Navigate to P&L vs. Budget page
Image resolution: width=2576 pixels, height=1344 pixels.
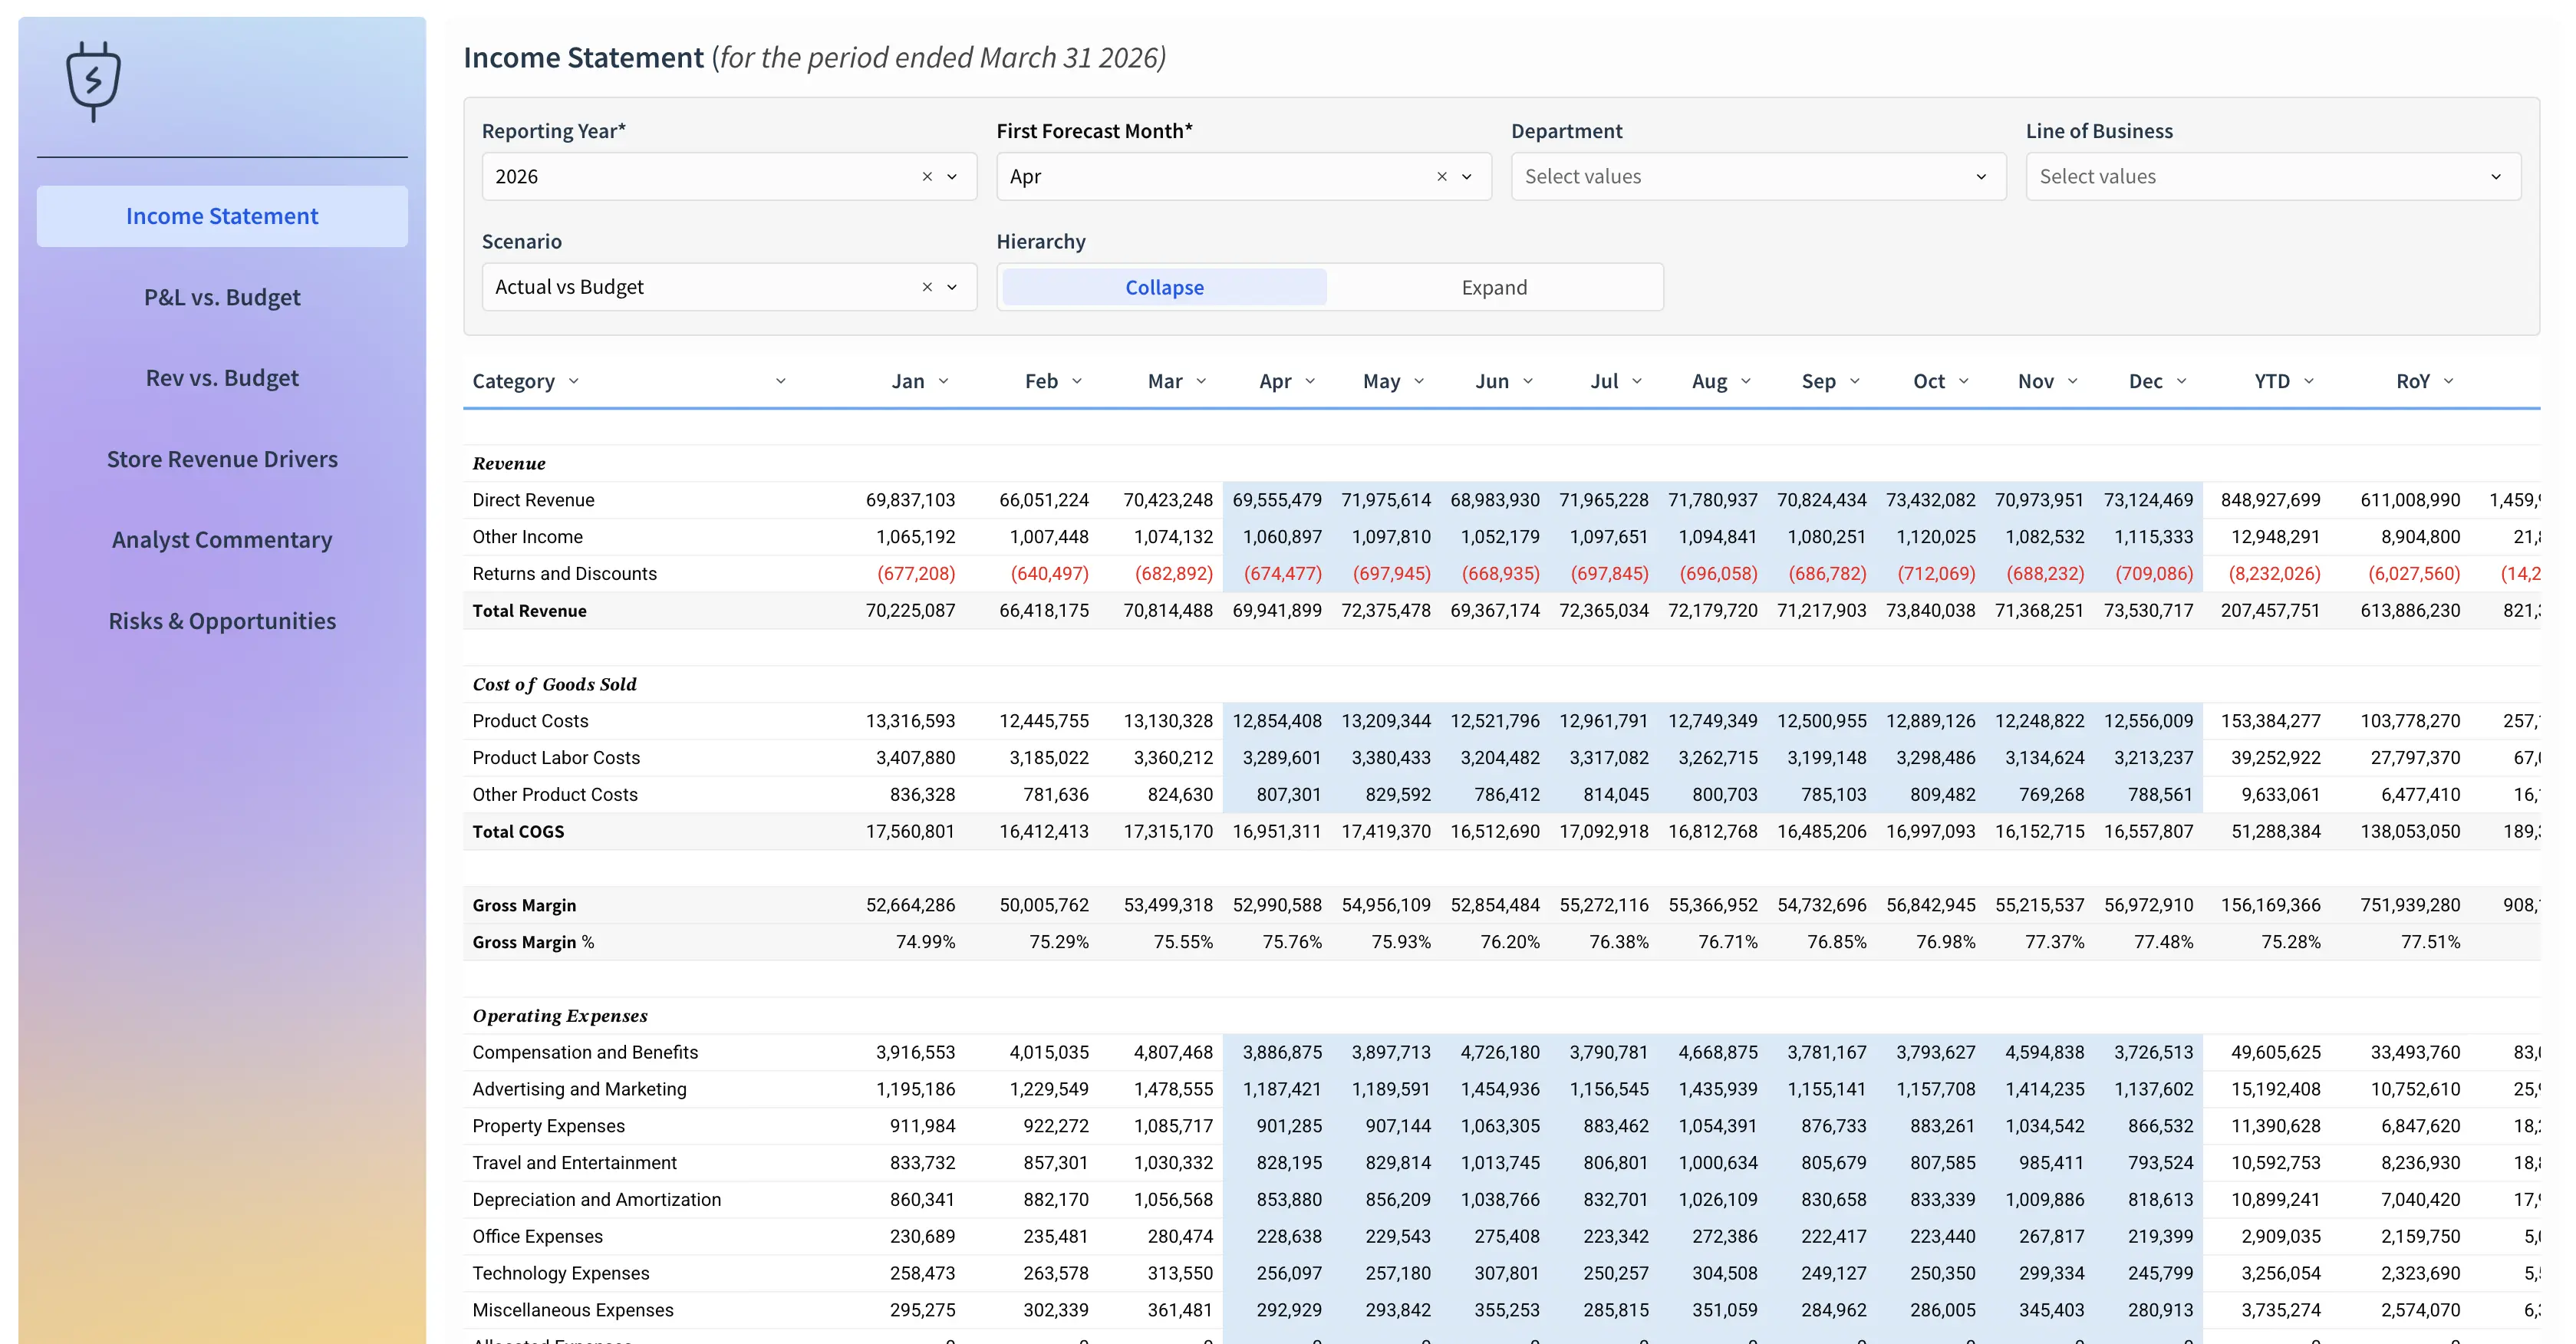pos(222,297)
